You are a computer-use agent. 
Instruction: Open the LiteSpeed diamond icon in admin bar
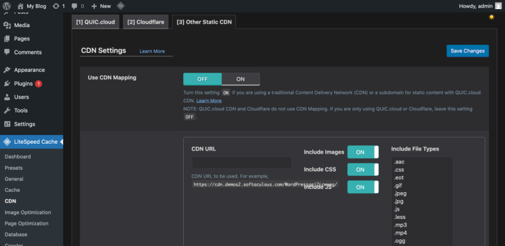click(120, 6)
